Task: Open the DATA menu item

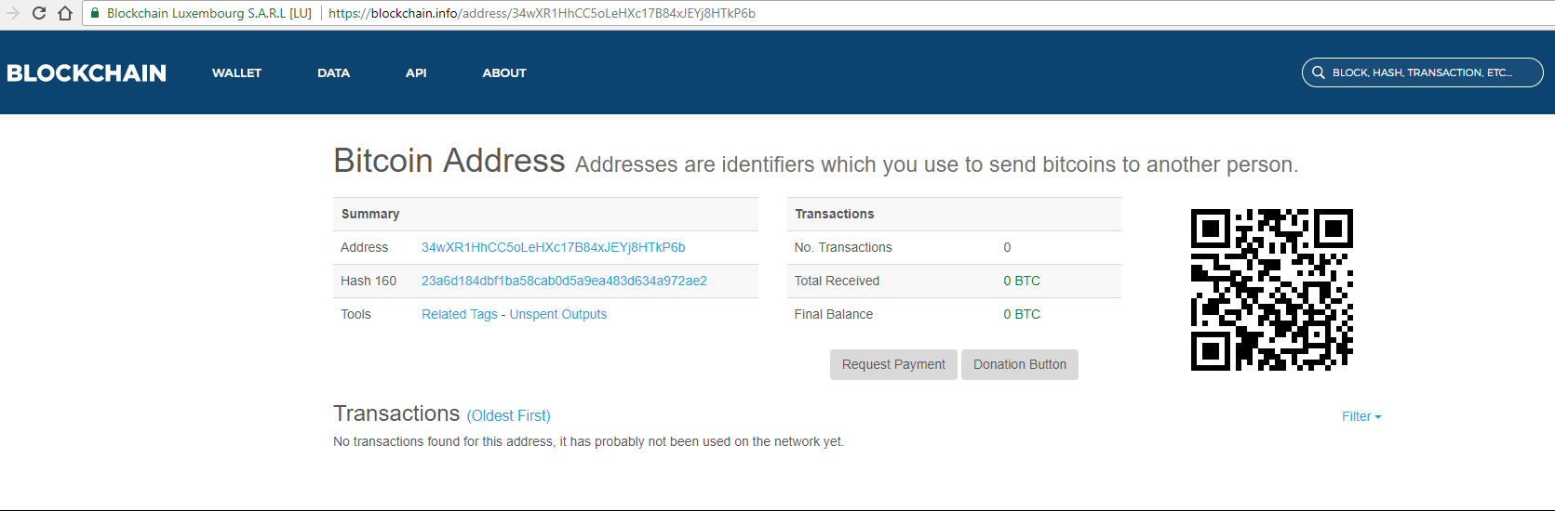Action: [x=333, y=72]
